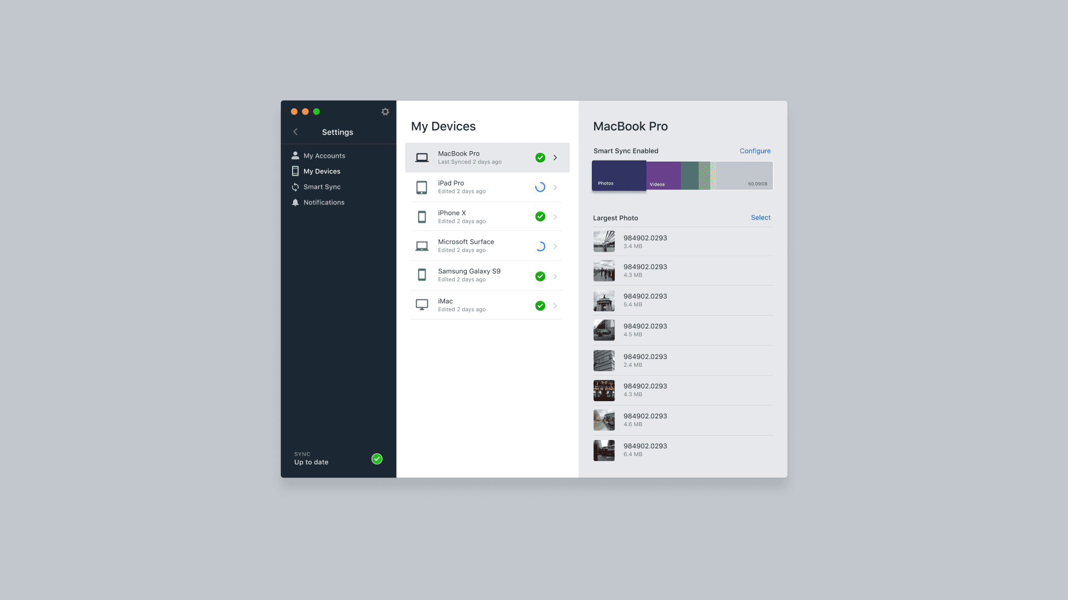Expand the Microsoft Surface device row
The width and height of the screenshot is (1068, 600).
point(555,246)
